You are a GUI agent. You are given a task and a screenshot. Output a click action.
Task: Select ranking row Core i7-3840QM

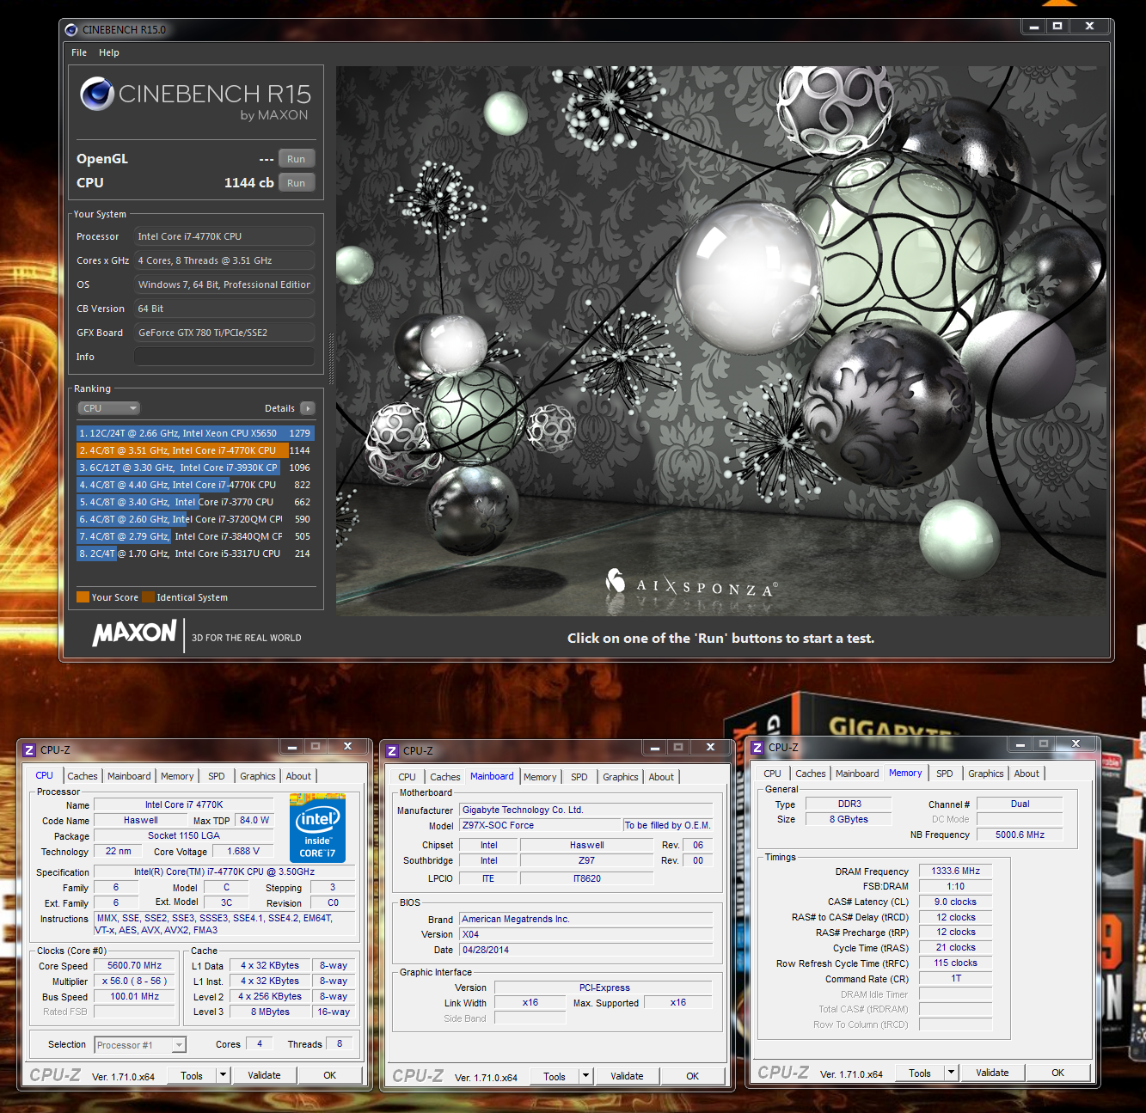[195, 536]
